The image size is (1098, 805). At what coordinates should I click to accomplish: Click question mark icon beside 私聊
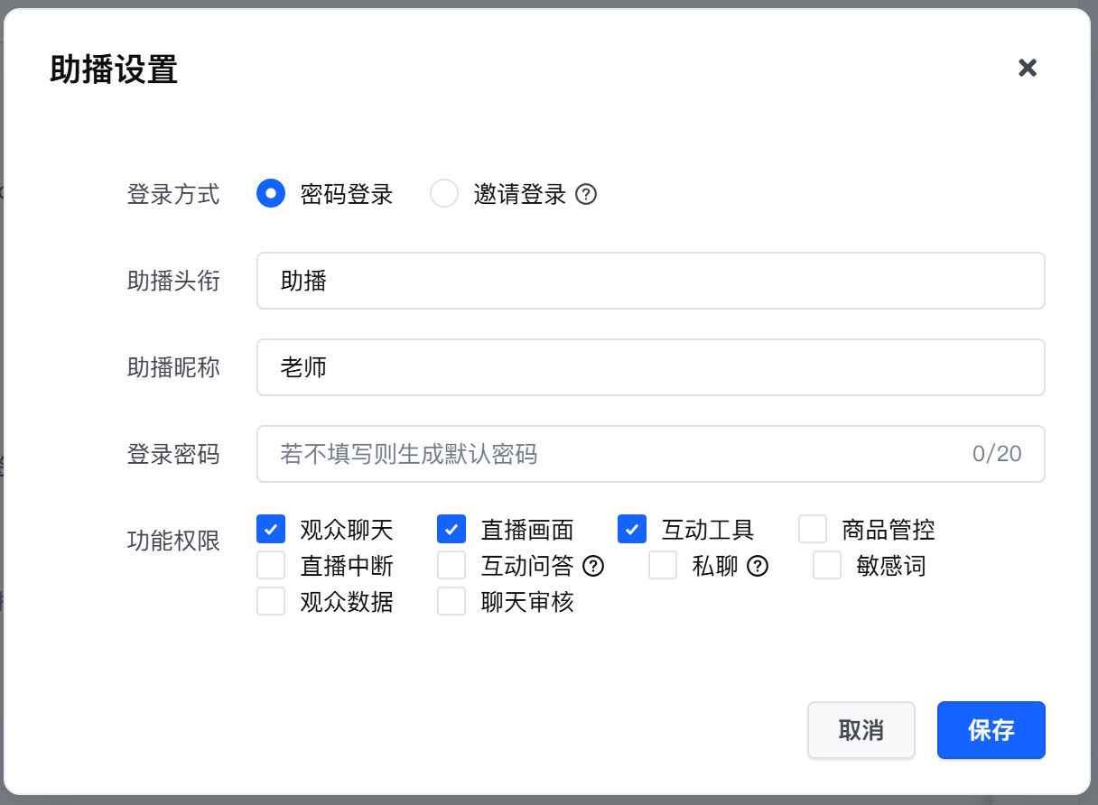(758, 566)
